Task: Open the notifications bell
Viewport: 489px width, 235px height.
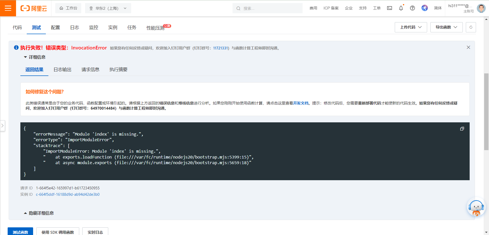Action: click(401, 8)
